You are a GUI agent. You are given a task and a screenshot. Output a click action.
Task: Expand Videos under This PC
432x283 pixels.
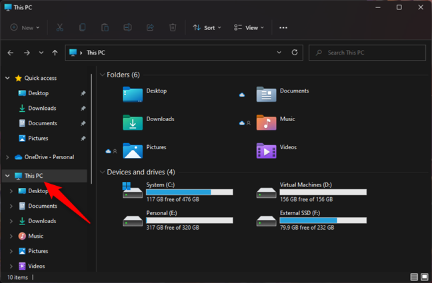coord(11,266)
